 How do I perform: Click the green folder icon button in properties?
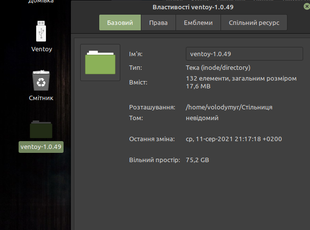[100, 63]
